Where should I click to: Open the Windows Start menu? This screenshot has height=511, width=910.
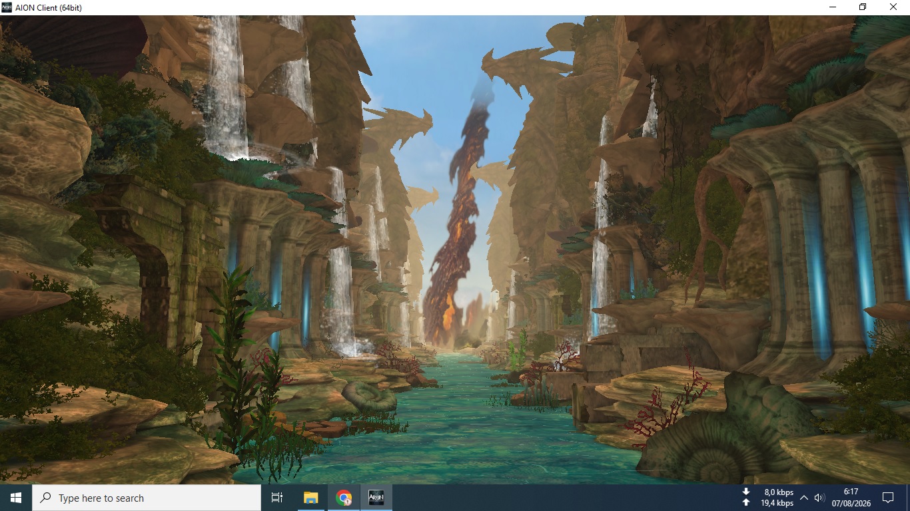16,498
